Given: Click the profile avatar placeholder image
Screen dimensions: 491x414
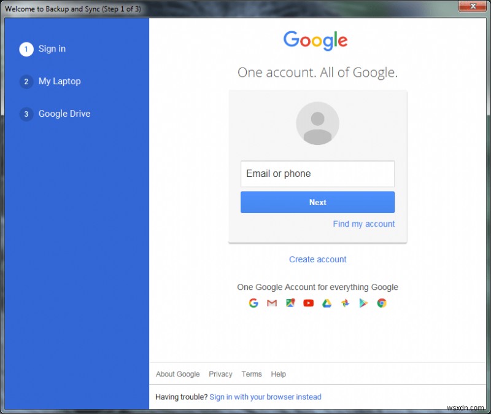Looking at the screenshot, I should pyautogui.click(x=317, y=123).
